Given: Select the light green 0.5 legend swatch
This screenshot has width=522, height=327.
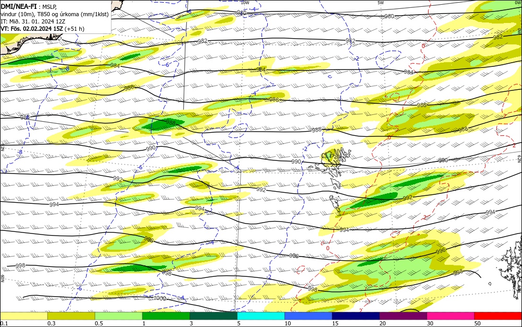Looking at the screenshot, I should click(x=118, y=316).
